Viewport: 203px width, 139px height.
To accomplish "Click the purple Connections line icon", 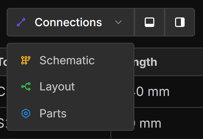I will tap(21, 22).
